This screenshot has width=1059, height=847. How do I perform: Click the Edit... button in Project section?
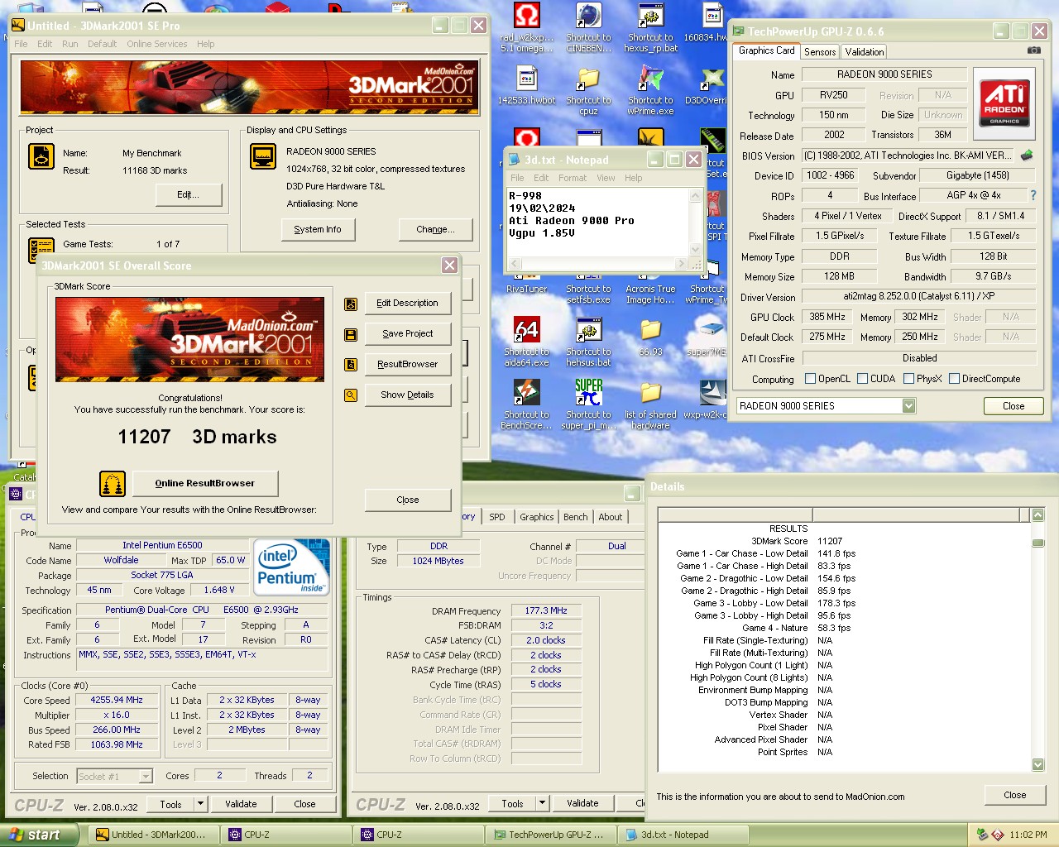(x=189, y=195)
